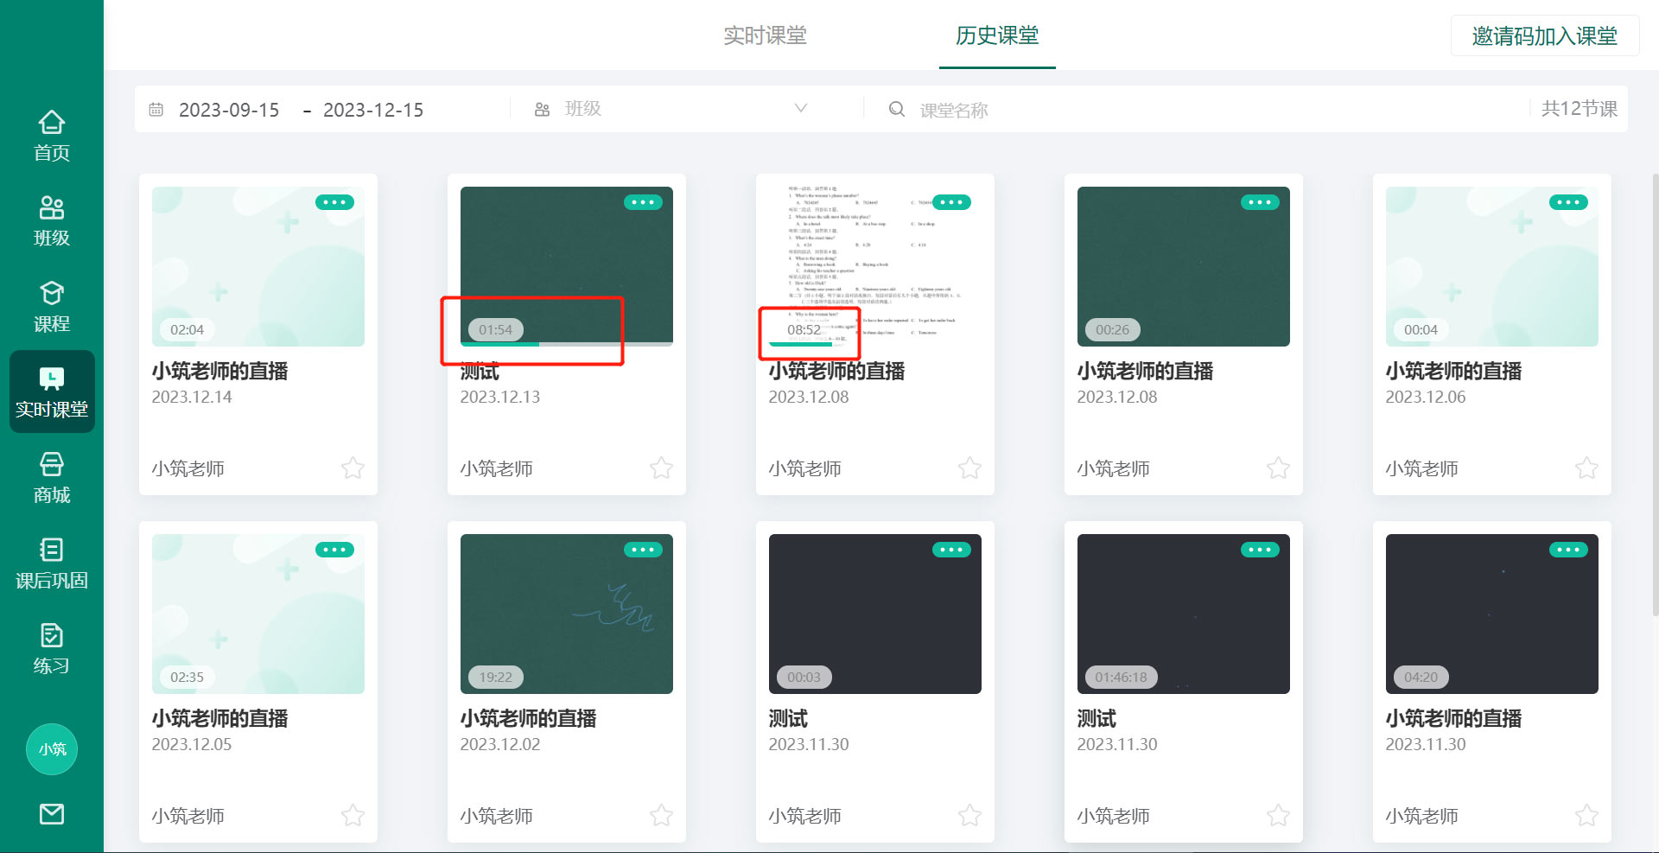Open the 首页 home page from sidebar
This screenshot has height=853, width=1659.
pyautogui.click(x=51, y=134)
